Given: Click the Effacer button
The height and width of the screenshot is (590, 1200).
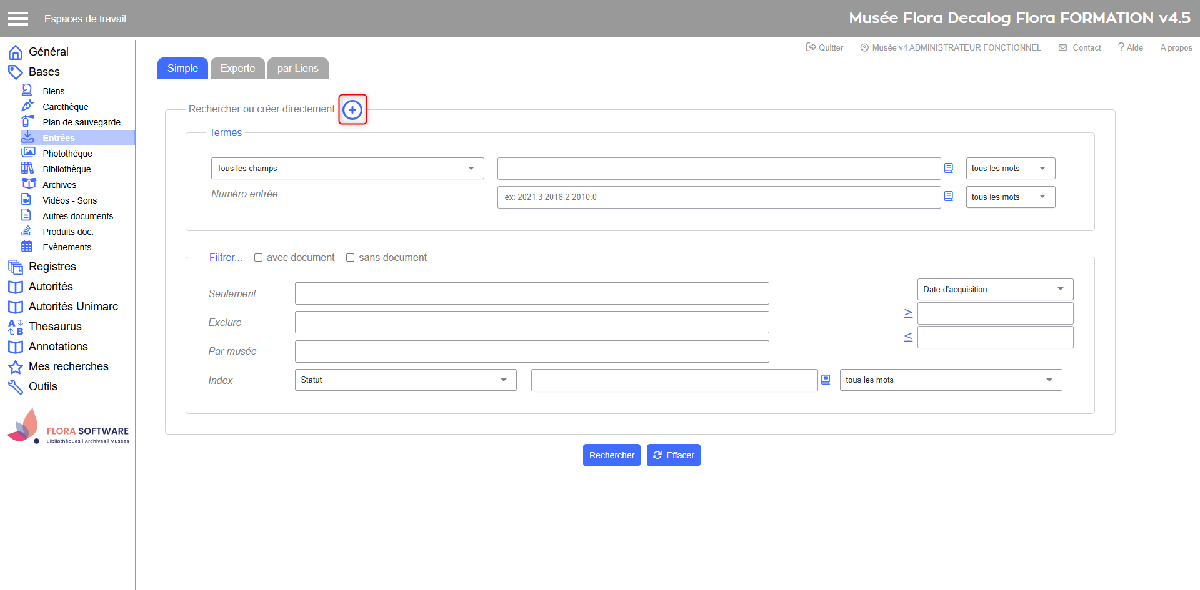Looking at the screenshot, I should point(673,455).
